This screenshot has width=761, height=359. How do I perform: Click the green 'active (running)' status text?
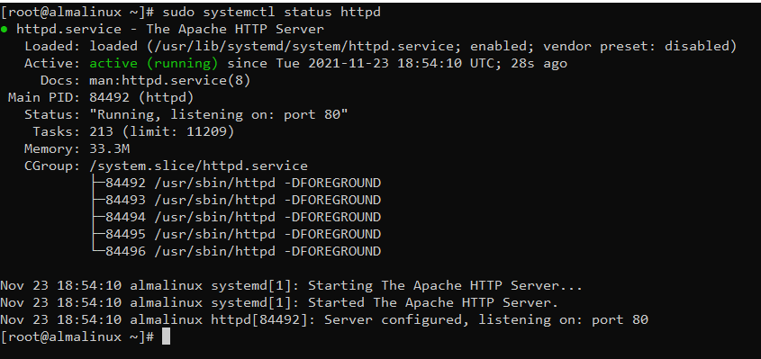[154, 64]
